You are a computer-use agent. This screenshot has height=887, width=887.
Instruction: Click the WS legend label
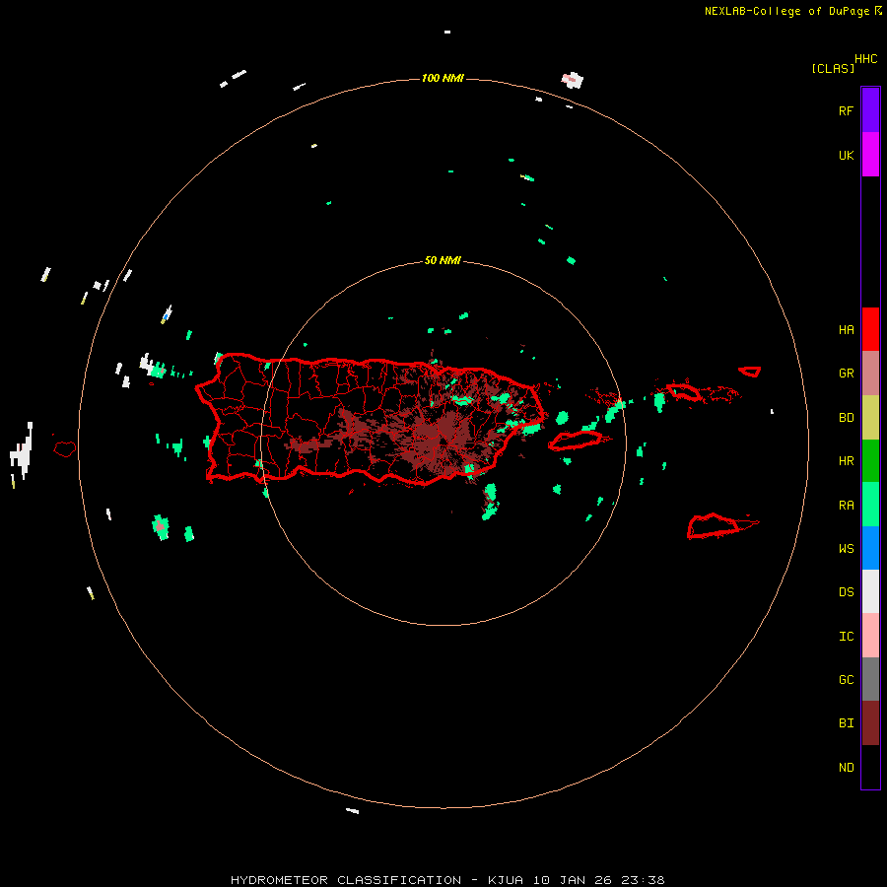(x=846, y=548)
